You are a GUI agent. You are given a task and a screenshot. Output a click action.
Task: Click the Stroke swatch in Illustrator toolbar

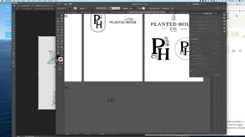(60, 59)
